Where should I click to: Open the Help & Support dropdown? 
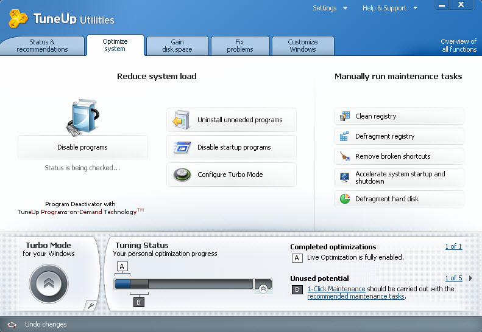[390, 8]
